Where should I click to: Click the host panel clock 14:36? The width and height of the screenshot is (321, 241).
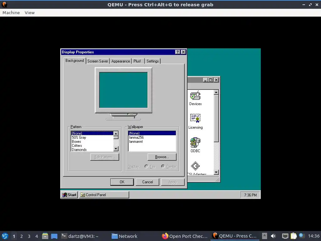click(x=314, y=236)
